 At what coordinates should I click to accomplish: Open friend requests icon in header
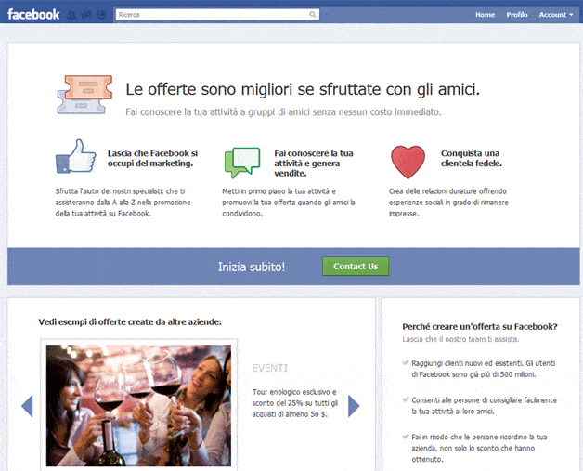click(72, 15)
